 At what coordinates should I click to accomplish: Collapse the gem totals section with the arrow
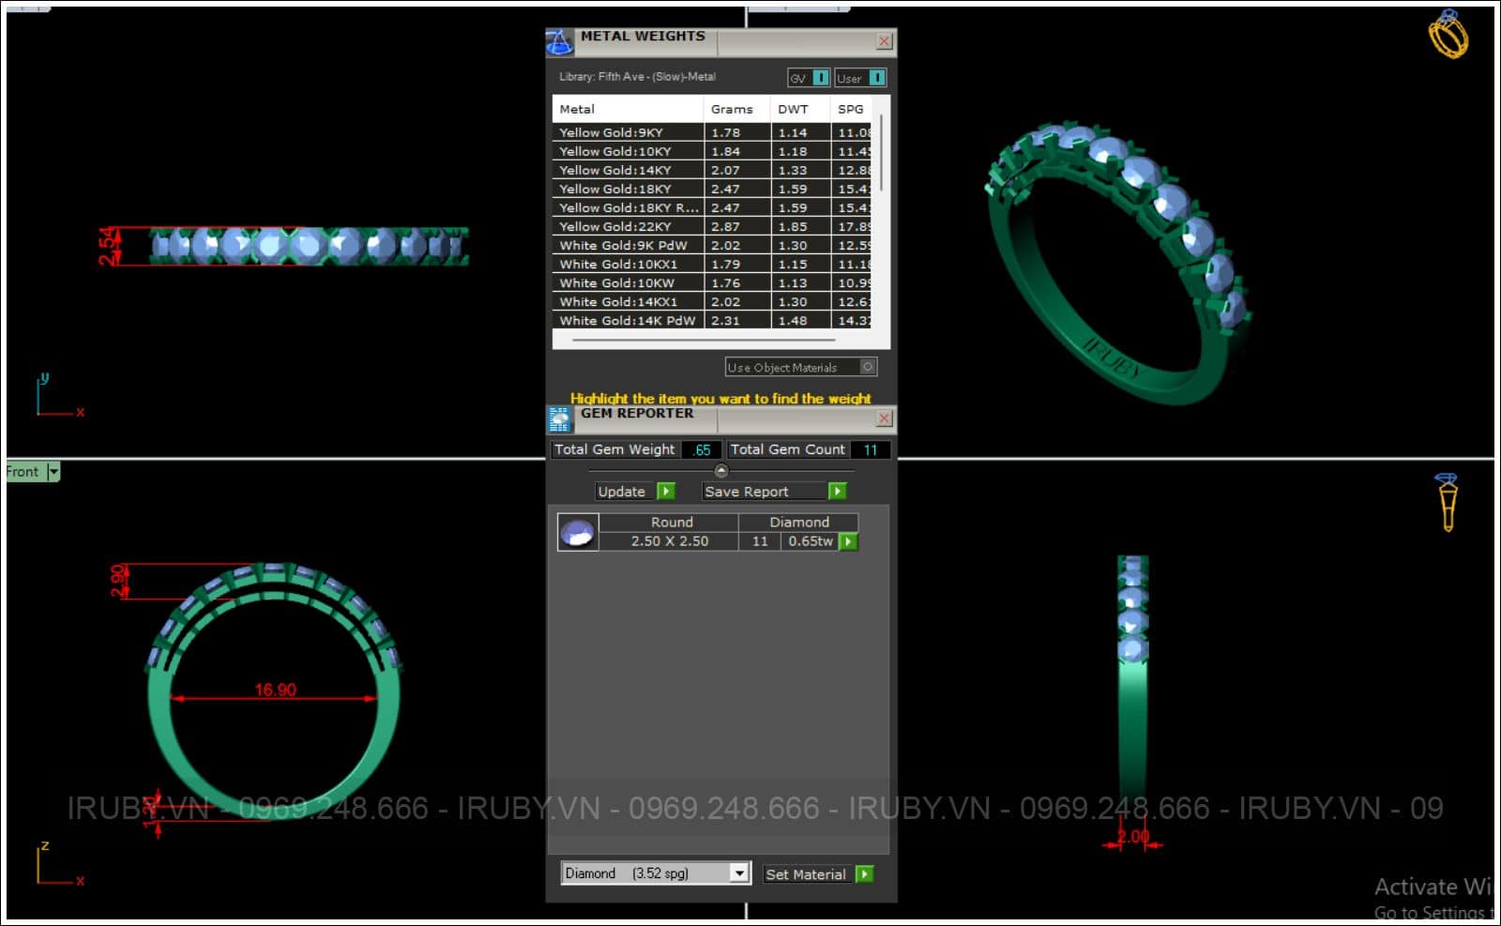click(x=720, y=471)
